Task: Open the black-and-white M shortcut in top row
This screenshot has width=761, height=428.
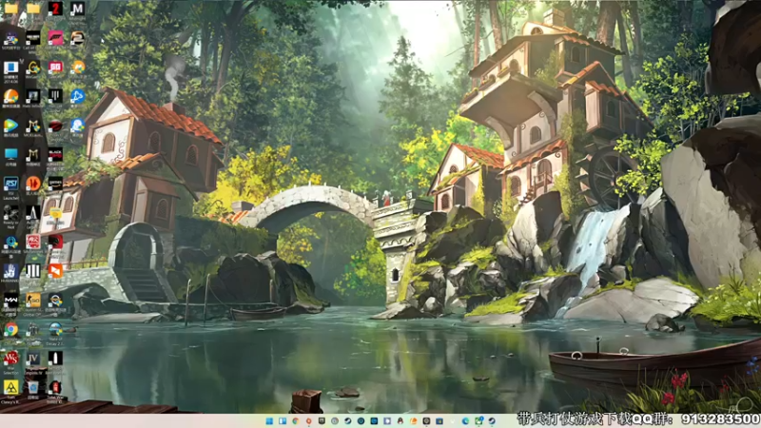Action: (x=77, y=9)
